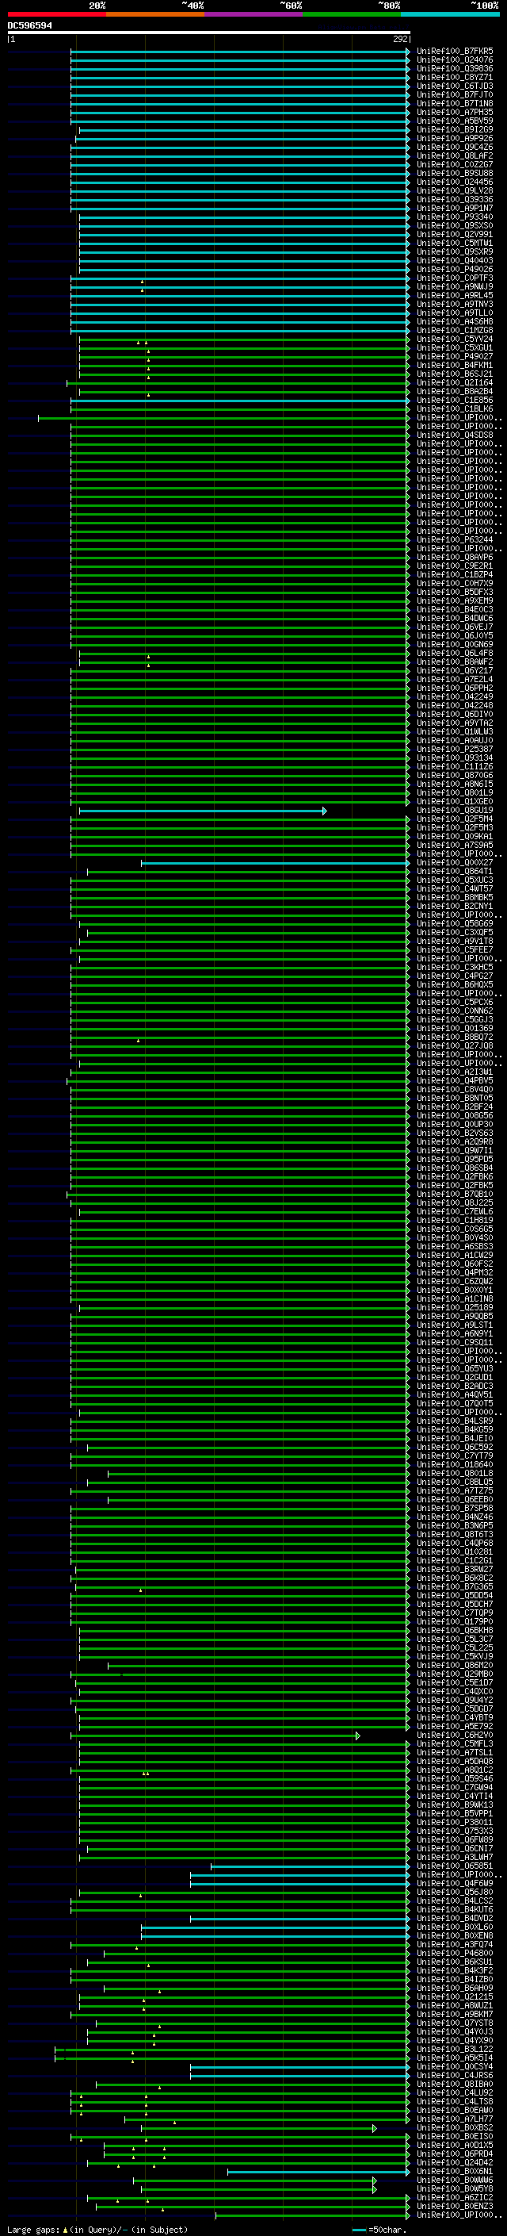Select hit label UniRef100_A4S6H8
The width and height of the screenshot is (507, 2236).
455,322
